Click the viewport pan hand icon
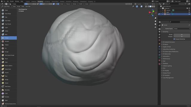The width and height of the screenshot is (191, 107). pyautogui.click(x=155, y=21)
